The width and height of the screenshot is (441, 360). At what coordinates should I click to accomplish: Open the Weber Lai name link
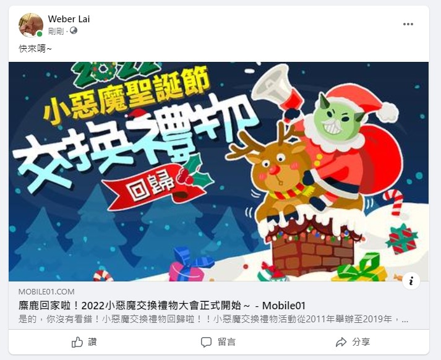tap(69, 19)
